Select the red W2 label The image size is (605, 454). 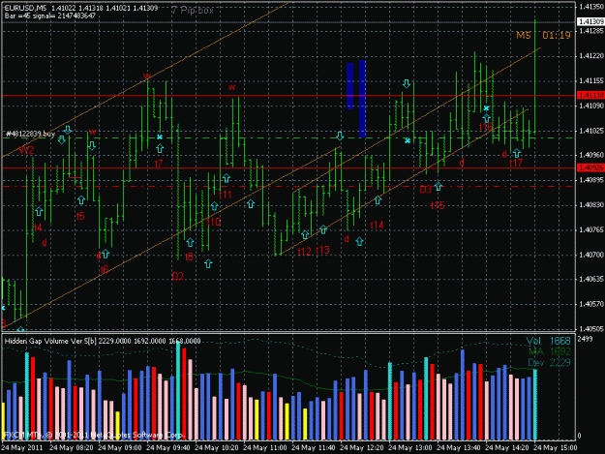tap(26, 150)
